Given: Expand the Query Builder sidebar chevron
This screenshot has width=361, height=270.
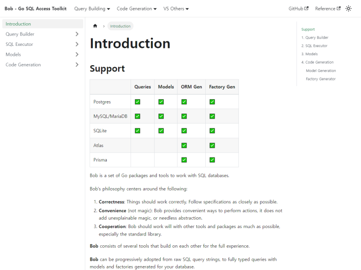Looking at the screenshot, I should 77,34.
